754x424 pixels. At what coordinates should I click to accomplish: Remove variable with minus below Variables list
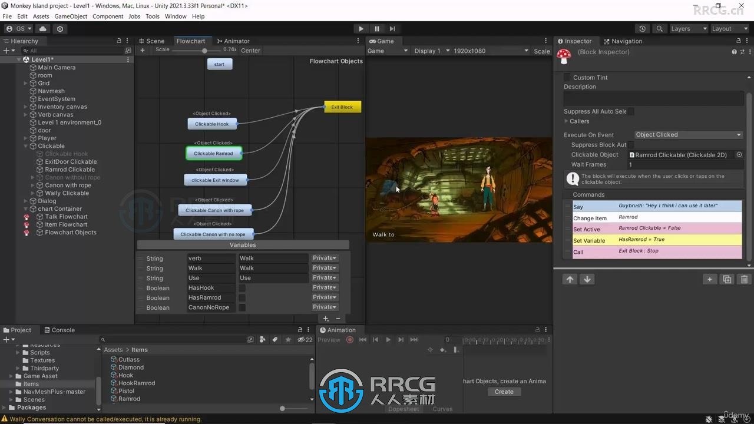338,319
